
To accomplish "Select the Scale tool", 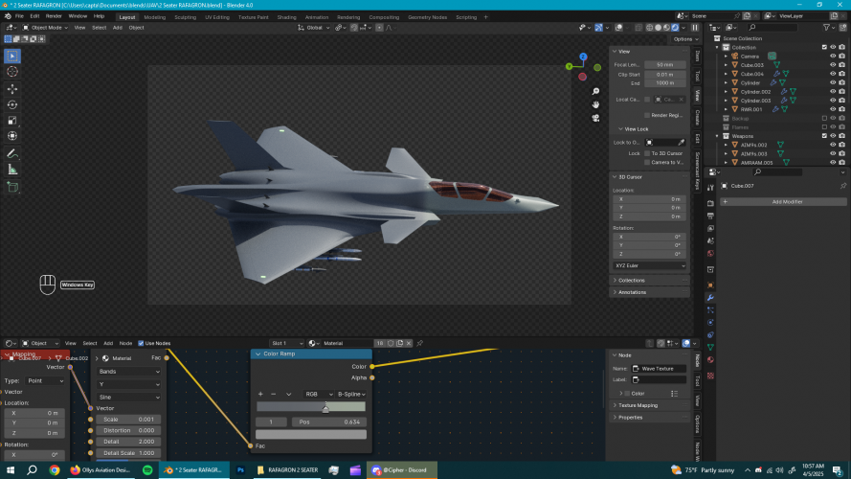I will click(x=12, y=121).
